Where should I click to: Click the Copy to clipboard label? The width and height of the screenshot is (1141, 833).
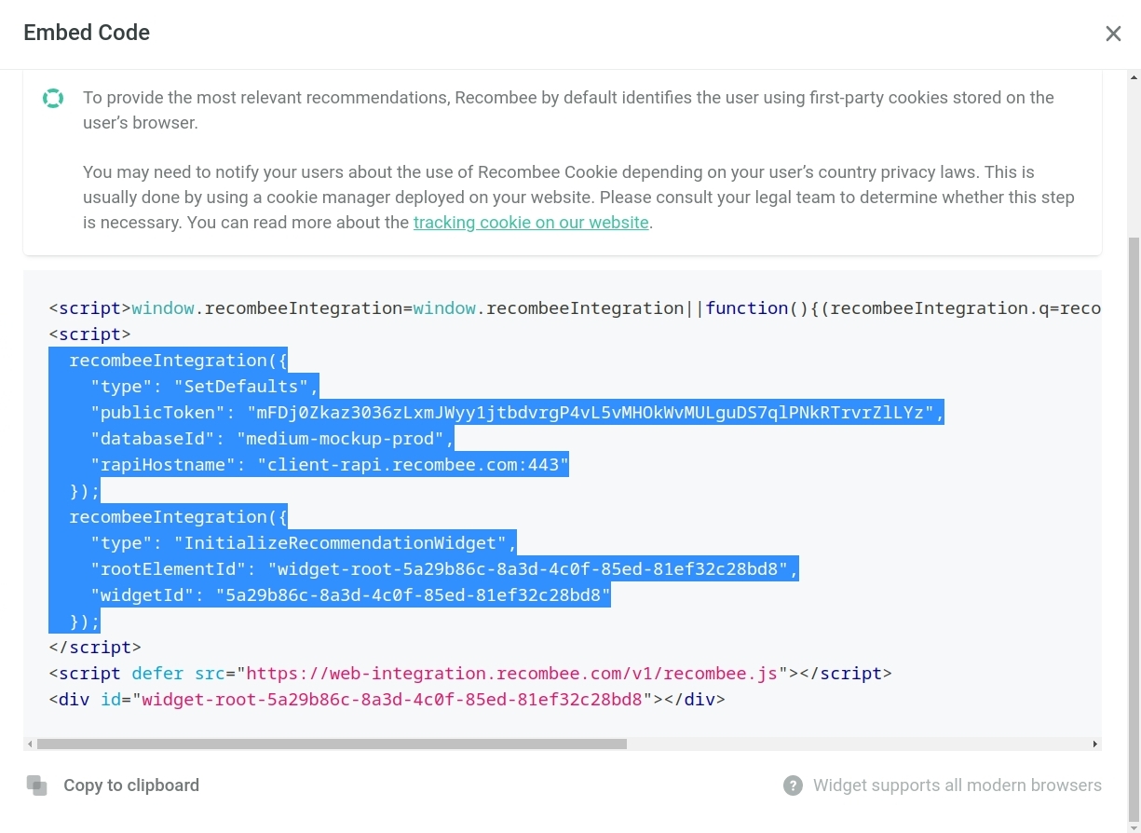(131, 785)
